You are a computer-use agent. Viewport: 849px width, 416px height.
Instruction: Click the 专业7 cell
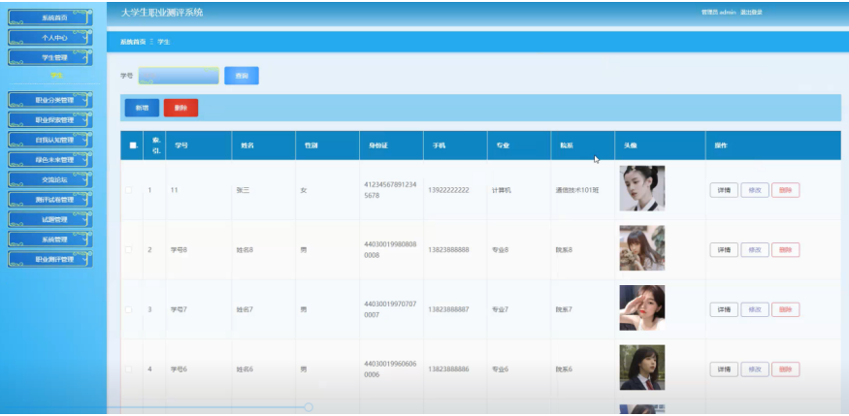pos(500,309)
